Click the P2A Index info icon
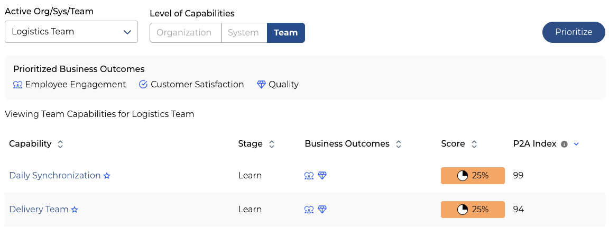Image resolution: width=609 pixels, height=235 pixels. click(x=564, y=144)
